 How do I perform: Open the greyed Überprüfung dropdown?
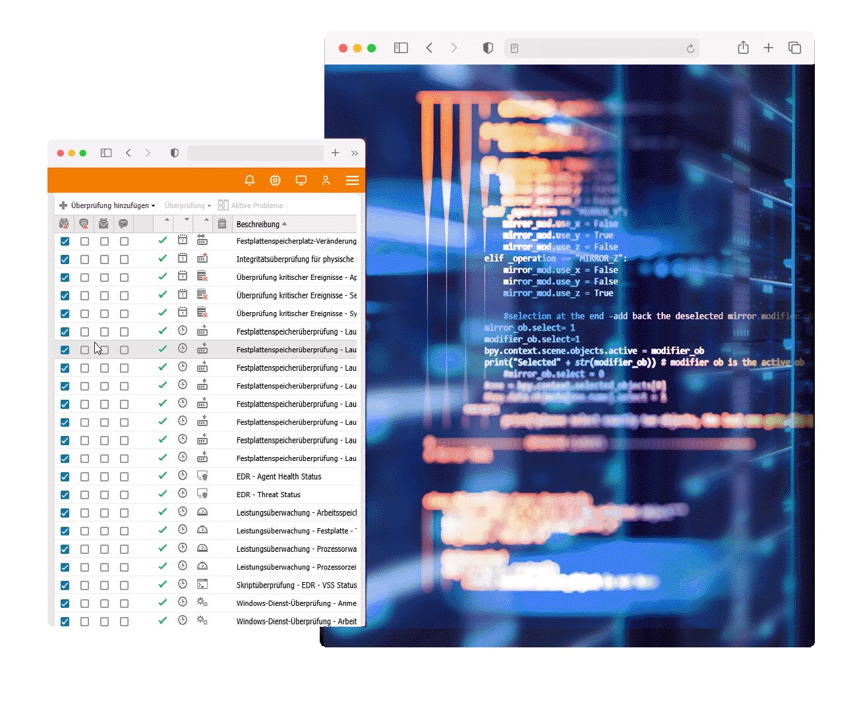[188, 205]
